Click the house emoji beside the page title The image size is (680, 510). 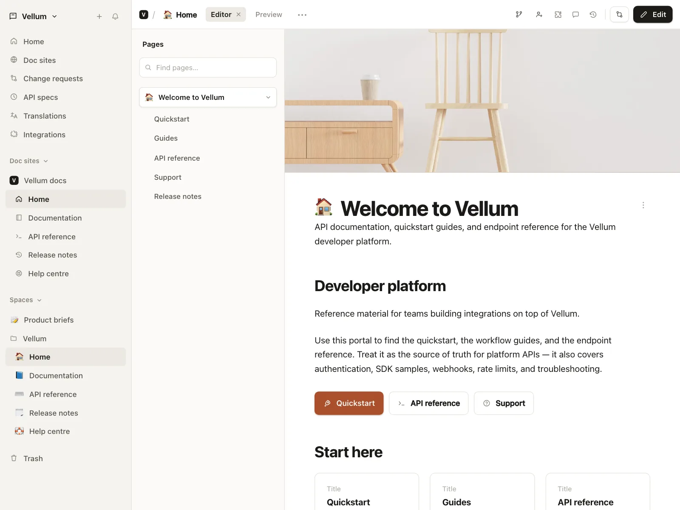click(x=324, y=207)
